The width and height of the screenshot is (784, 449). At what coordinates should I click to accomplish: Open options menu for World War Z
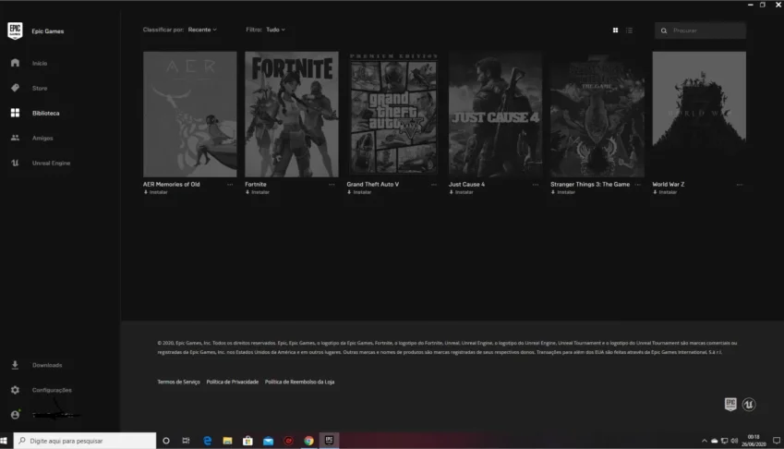(740, 185)
